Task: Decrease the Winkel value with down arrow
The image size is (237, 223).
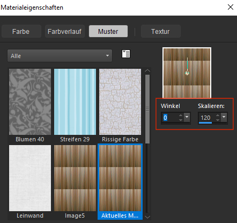Action: pyautogui.click(x=181, y=120)
